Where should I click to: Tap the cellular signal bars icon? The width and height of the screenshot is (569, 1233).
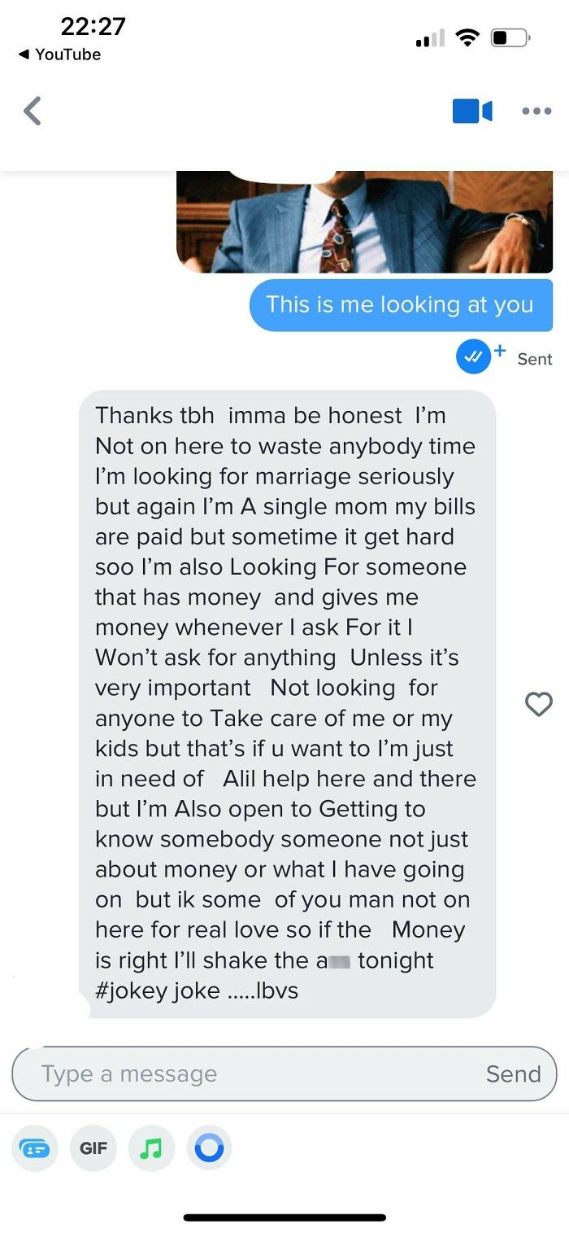point(428,37)
